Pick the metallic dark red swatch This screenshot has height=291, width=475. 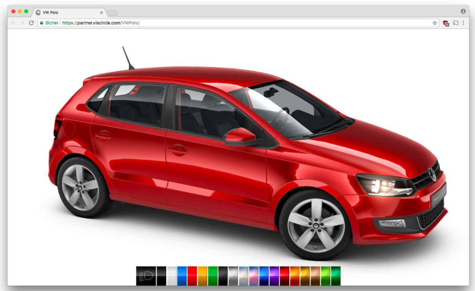(x=285, y=276)
